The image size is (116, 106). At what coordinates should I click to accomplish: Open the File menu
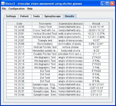[x=4, y=9]
